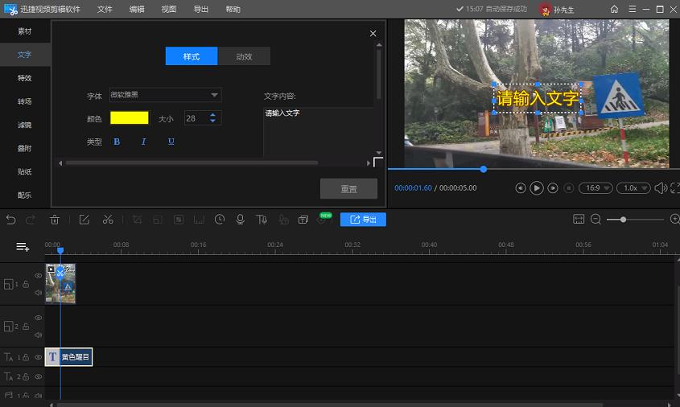Click the yellow text color swatch

point(130,118)
